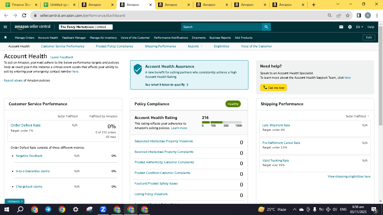Click the Edit button in the menu bar
The height and width of the screenshot is (215, 383).
pyautogui.click(x=369, y=38)
